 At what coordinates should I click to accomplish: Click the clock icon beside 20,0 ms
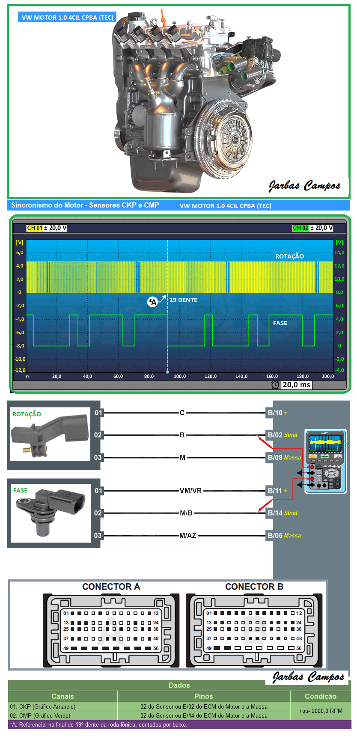click(x=275, y=385)
